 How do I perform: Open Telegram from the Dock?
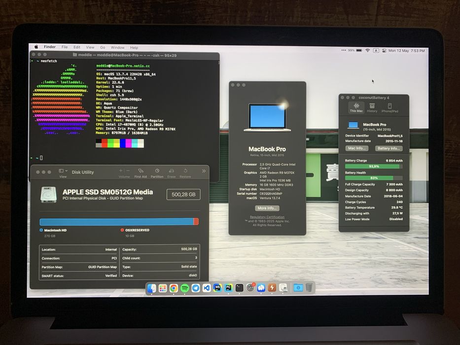click(196, 288)
